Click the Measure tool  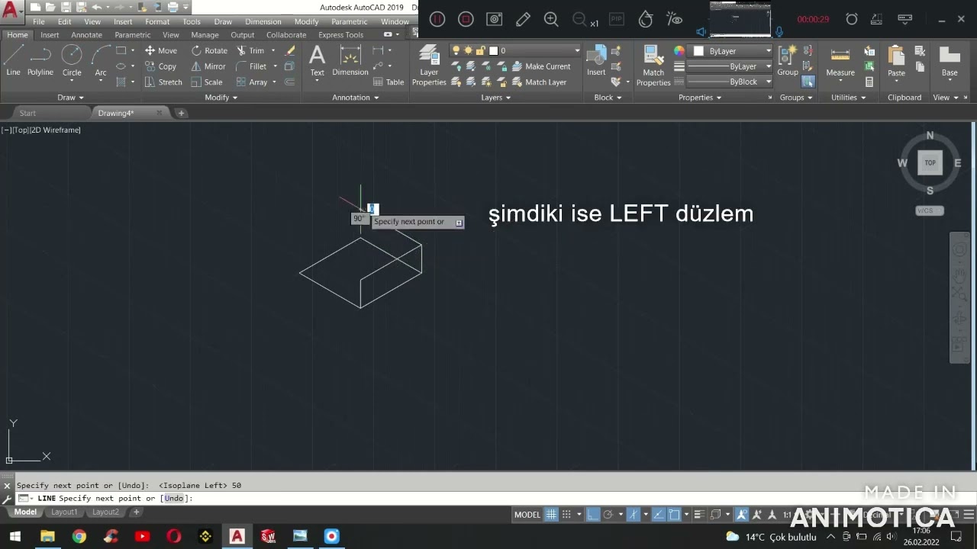point(840,61)
